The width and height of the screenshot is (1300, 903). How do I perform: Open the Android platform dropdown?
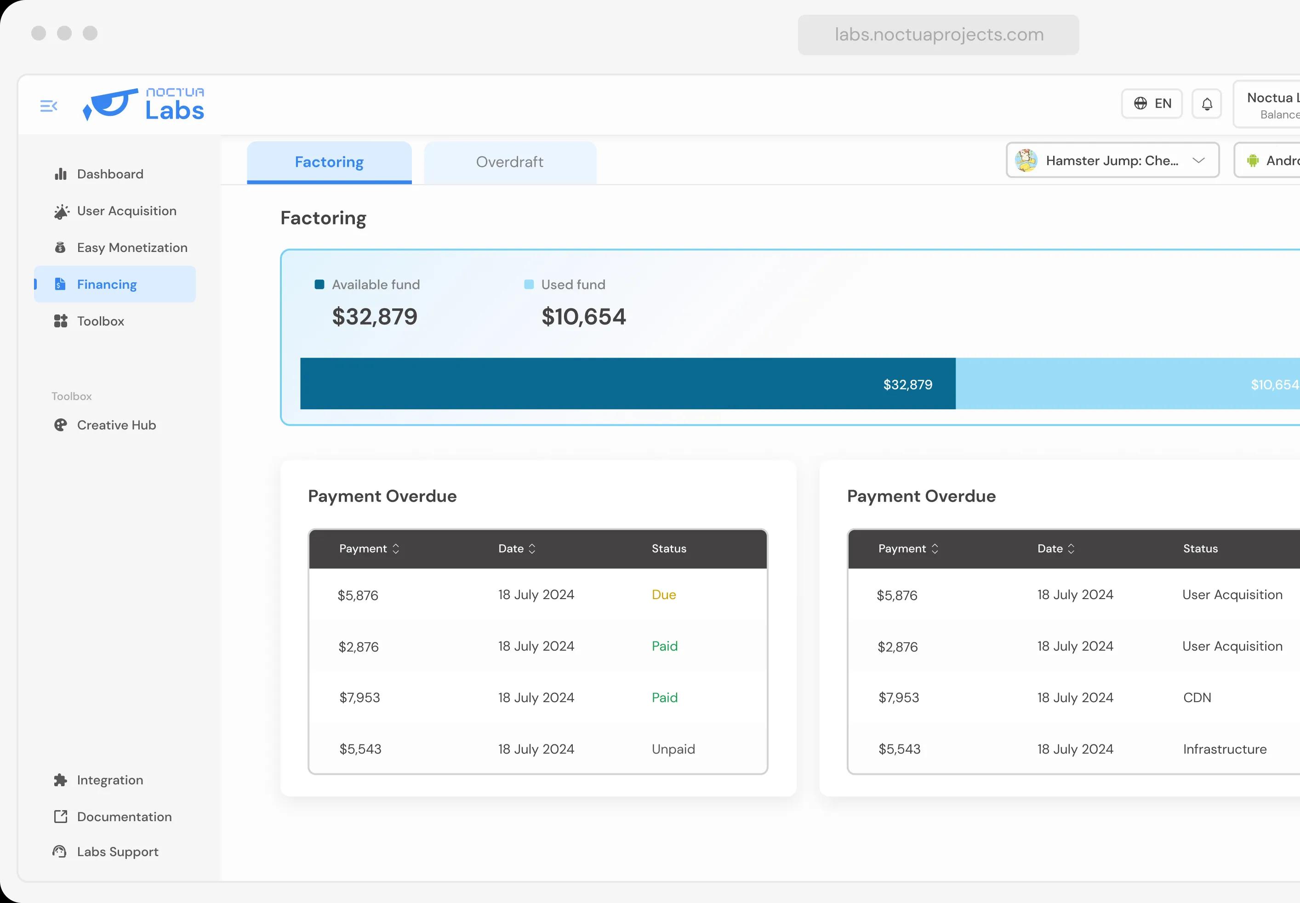pos(1267,160)
